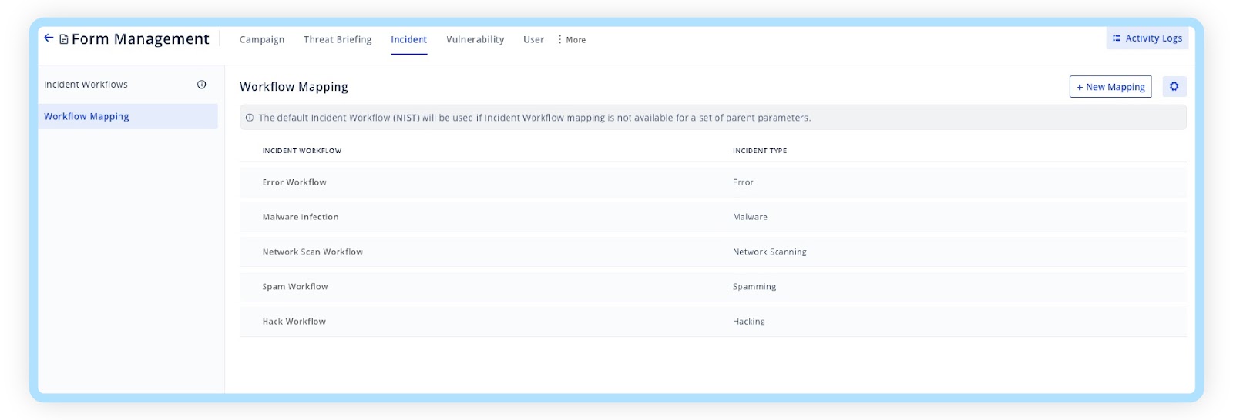This screenshot has height=420, width=1233.
Task: Click info icon next to Incident Workflows
Action: click(x=202, y=85)
